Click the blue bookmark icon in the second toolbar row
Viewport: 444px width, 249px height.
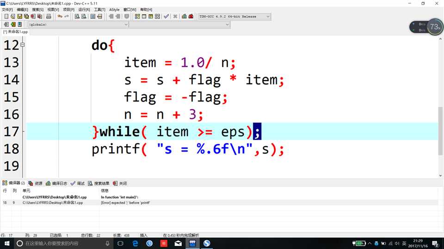[x=20, y=24]
